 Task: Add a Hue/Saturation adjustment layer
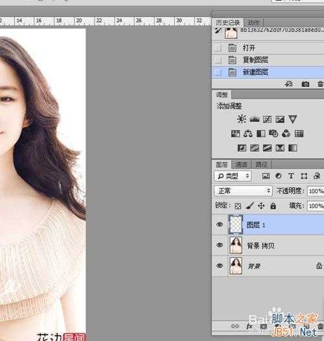click(235, 134)
